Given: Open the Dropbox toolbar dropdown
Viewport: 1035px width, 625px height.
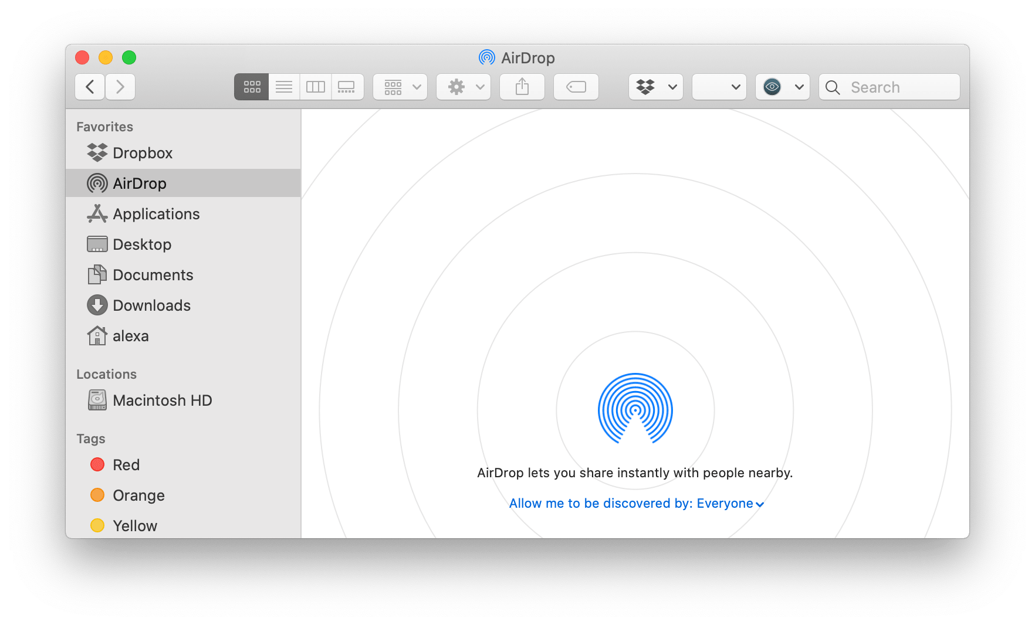Looking at the screenshot, I should (655, 86).
